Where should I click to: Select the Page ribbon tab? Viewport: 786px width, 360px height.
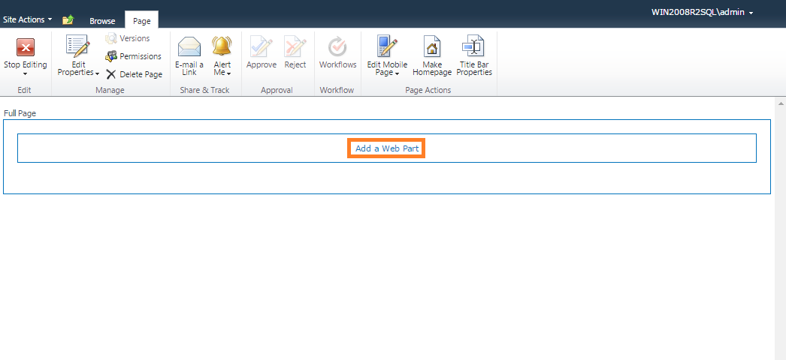coord(142,21)
